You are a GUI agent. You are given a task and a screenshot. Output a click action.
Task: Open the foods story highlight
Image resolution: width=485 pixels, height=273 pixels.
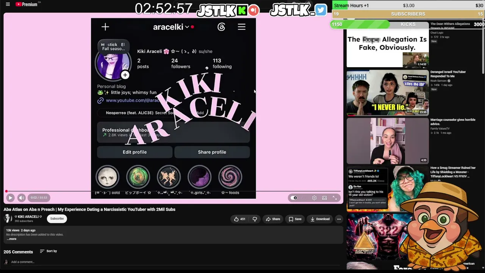(x=230, y=177)
